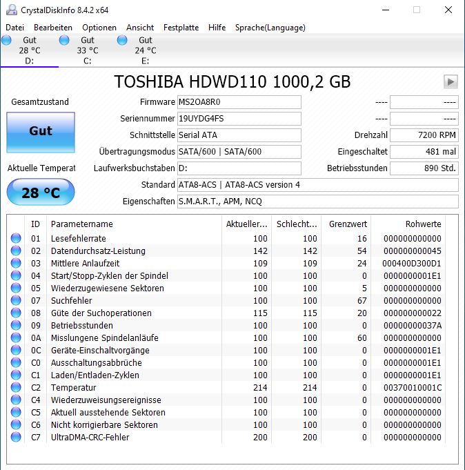The image size is (465, 470).
Task: Click status orb for Misslungene Spindelanläufe row
Action: 16,337
